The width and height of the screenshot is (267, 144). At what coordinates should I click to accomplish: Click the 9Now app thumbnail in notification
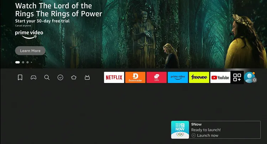[x=180, y=130]
